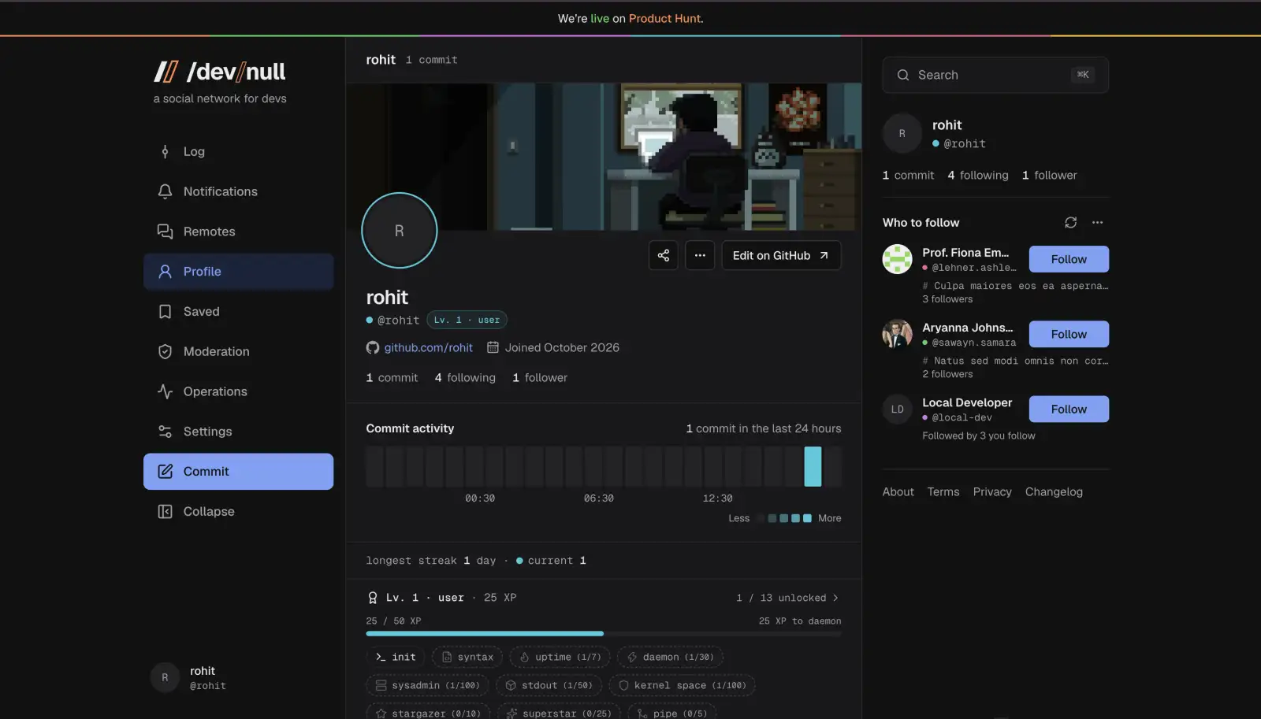Open Aryanna Johns' avatar picture
Image resolution: width=1261 pixels, height=719 pixels.
tap(897, 334)
